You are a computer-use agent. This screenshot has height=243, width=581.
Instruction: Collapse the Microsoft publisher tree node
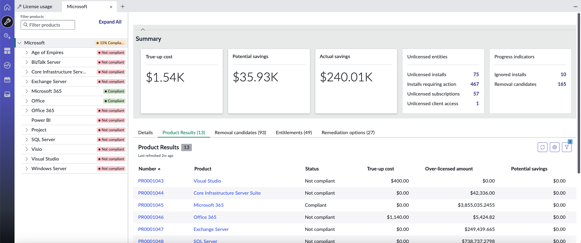click(19, 43)
